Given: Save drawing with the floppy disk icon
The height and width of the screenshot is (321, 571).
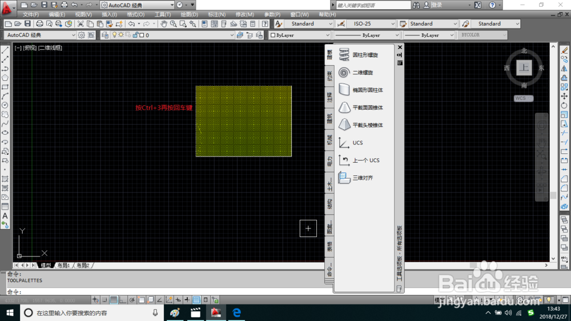Looking at the screenshot, I should coord(27,24).
